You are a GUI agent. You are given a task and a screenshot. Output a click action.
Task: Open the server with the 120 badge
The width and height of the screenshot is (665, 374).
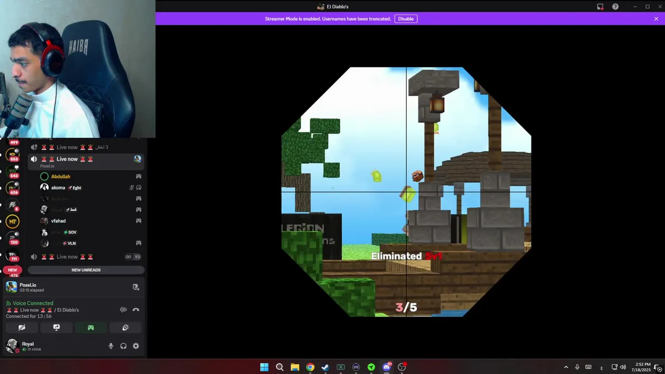[12, 238]
